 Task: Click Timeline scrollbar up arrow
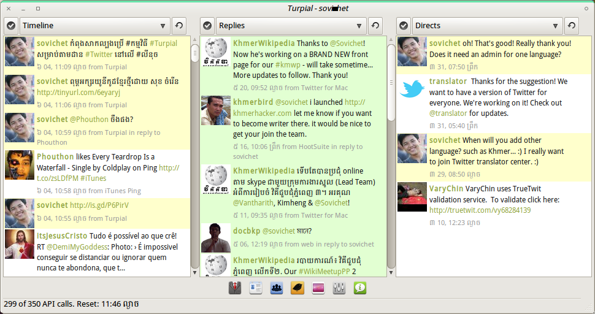[x=194, y=39]
